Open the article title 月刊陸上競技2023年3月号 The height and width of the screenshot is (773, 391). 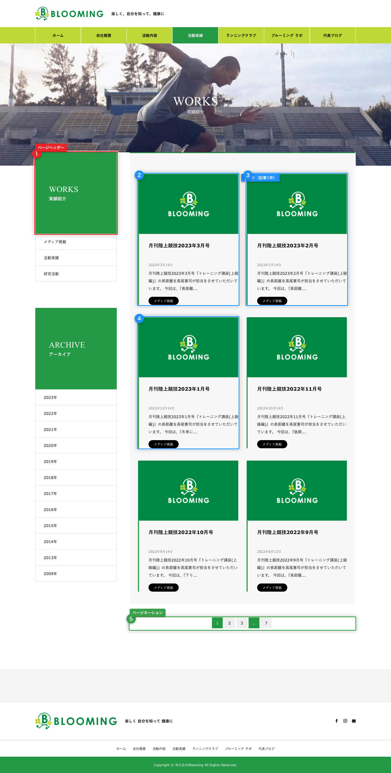tap(179, 245)
